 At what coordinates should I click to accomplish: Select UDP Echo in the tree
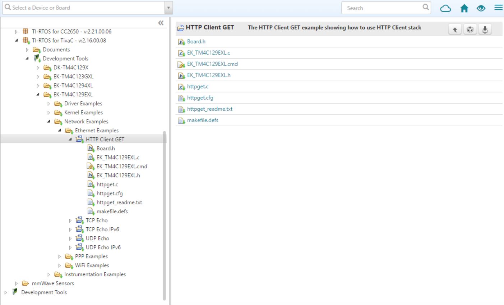click(97, 238)
